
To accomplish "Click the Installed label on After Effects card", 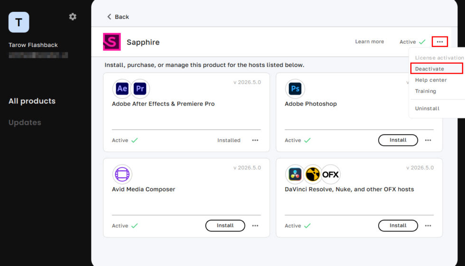I will coord(229,140).
